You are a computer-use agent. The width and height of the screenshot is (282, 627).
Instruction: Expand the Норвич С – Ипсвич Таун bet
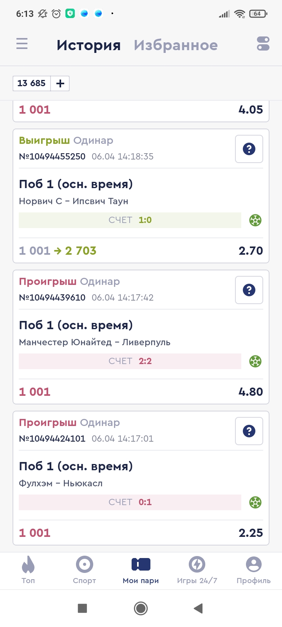point(117,192)
